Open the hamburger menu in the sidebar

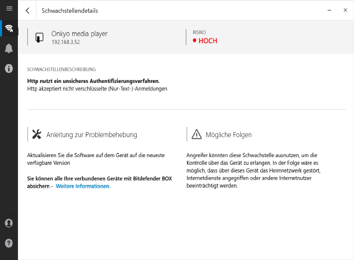[x=9, y=9]
